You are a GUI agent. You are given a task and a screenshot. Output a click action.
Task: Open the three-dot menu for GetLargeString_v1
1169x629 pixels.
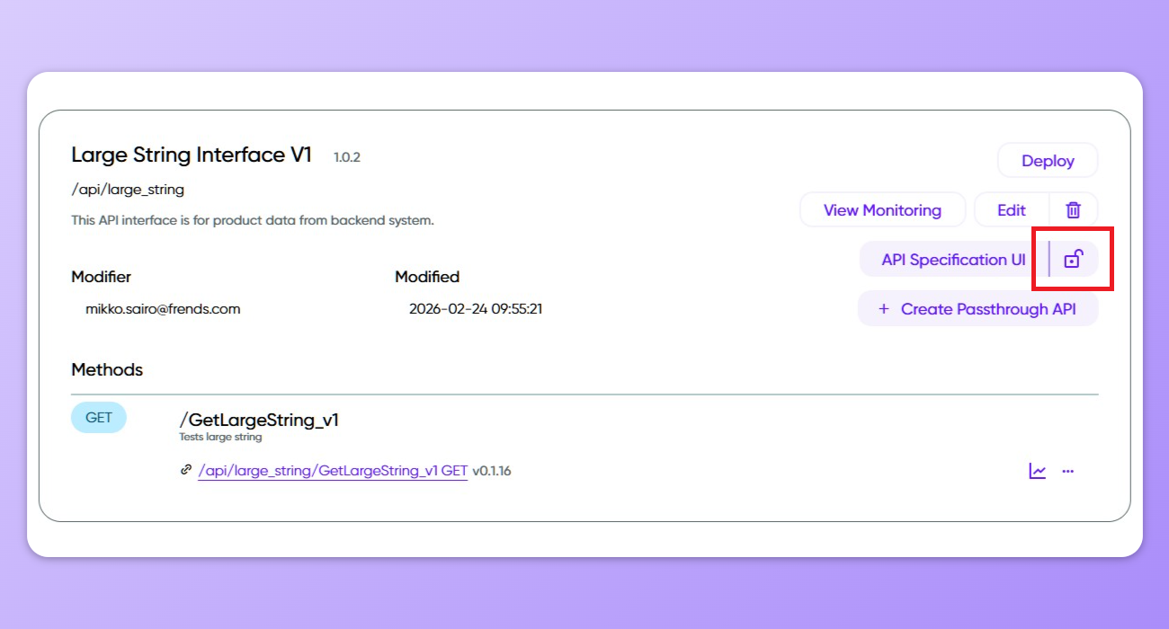[1068, 471]
